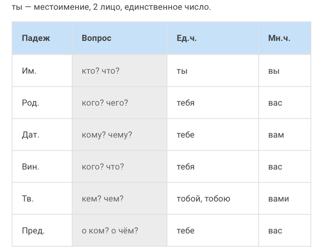Viewport: 323px width, 251px height.
Task: Click the plural form вы
Action: pyautogui.click(x=274, y=71)
